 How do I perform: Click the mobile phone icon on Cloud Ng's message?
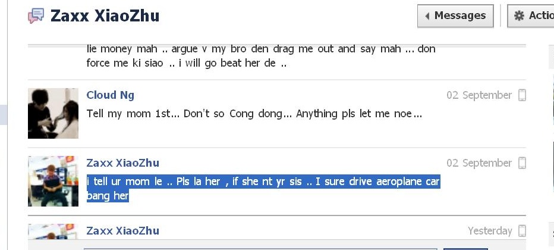[522, 95]
